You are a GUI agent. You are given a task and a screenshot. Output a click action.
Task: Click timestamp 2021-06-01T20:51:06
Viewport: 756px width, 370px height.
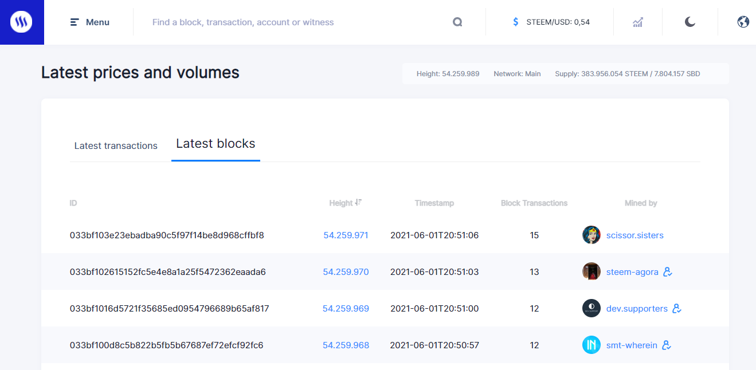point(434,235)
